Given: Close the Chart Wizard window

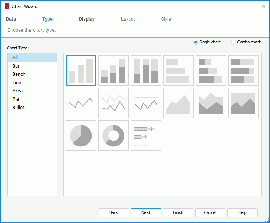Looking at the screenshot, I should pyautogui.click(x=263, y=6).
